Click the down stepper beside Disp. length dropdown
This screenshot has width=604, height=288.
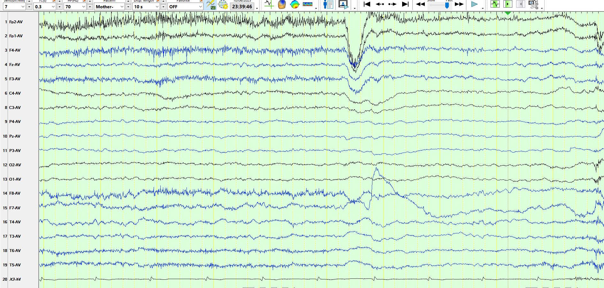click(163, 6)
